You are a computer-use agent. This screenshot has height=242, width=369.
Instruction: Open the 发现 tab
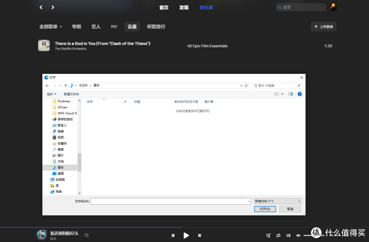coord(184,8)
